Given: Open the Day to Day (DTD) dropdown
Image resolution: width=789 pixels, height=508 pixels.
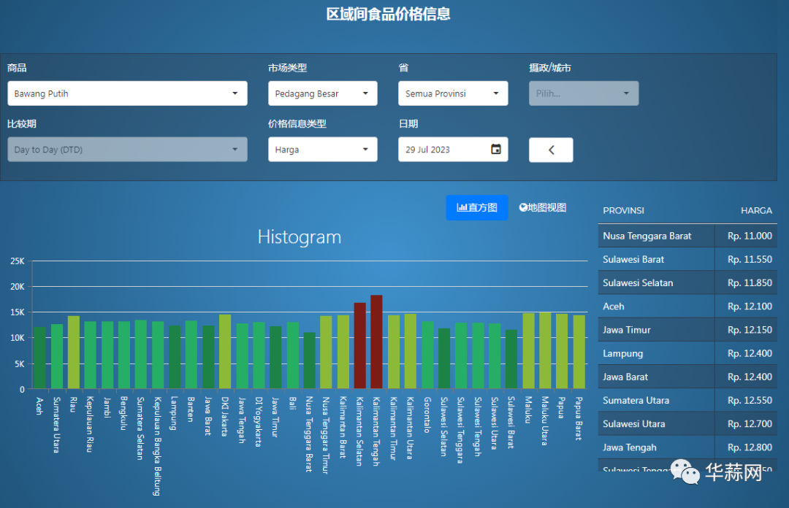Looking at the screenshot, I should [x=127, y=150].
